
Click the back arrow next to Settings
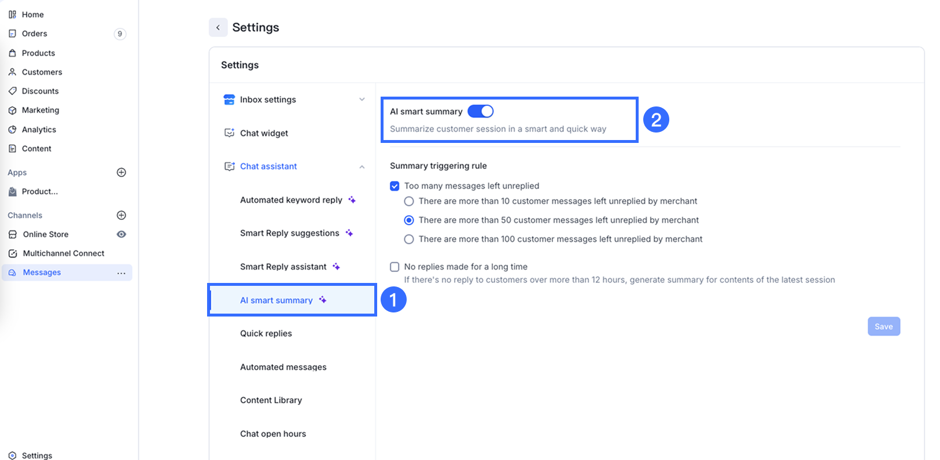(218, 27)
